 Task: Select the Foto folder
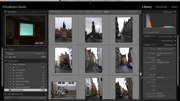point(26,57)
